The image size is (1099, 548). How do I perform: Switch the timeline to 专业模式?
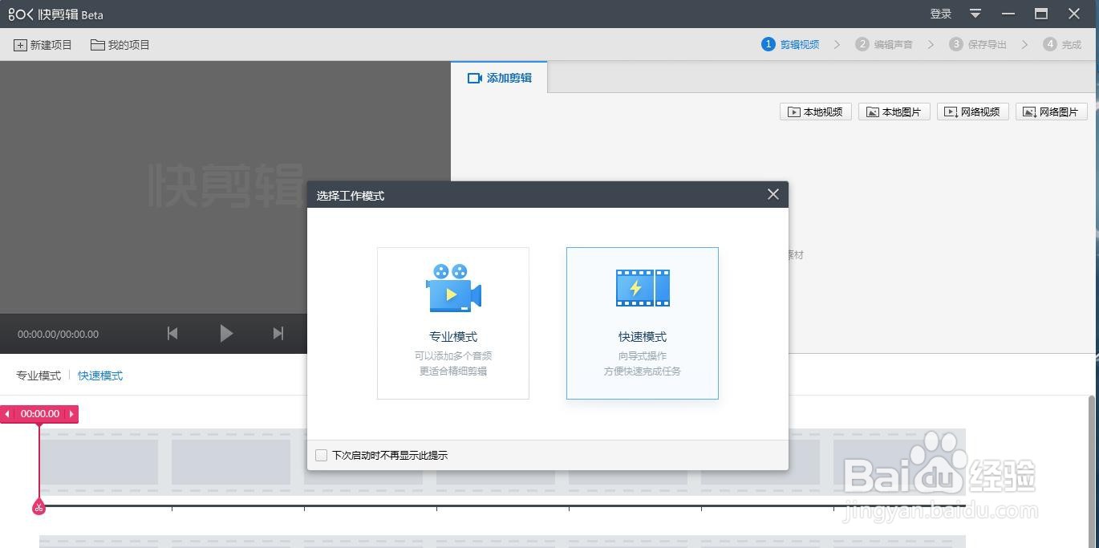(39, 375)
